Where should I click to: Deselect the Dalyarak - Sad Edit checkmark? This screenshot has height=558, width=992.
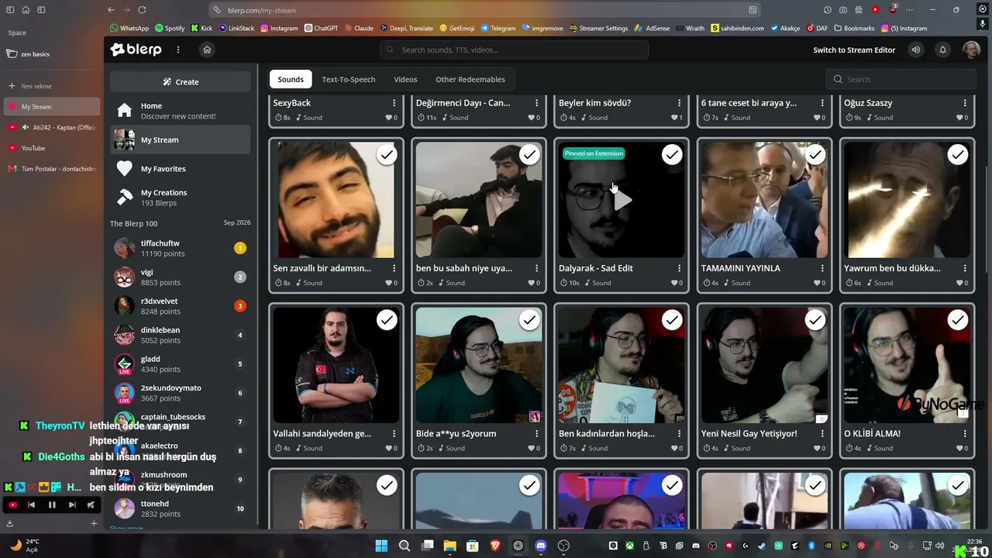672,155
